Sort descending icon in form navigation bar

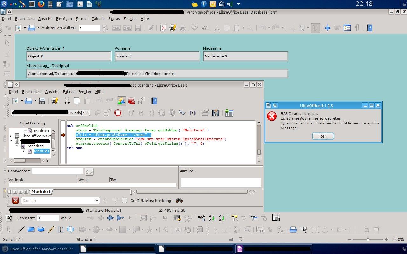click(x=222, y=218)
